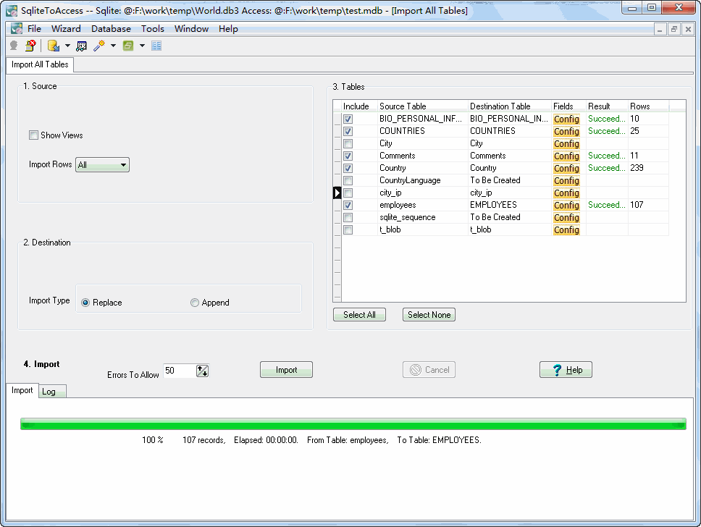Check Include for CountryLanguage table
This screenshot has width=701, height=527.
[348, 180]
